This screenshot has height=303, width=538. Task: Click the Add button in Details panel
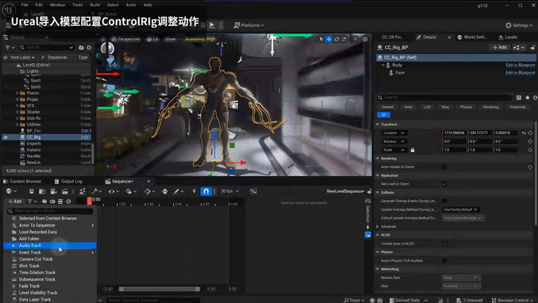pos(499,48)
